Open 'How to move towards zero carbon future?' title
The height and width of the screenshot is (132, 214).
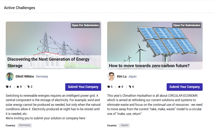[x=149, y=66]
